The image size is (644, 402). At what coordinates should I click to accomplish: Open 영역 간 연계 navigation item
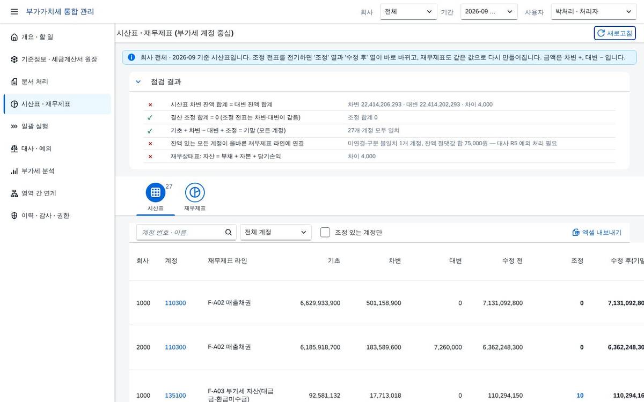(57, 193)
